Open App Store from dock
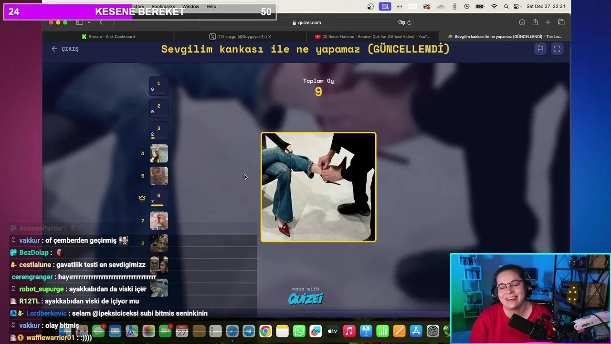This screenshot has width=611, height=344. (x=416, y=331)
